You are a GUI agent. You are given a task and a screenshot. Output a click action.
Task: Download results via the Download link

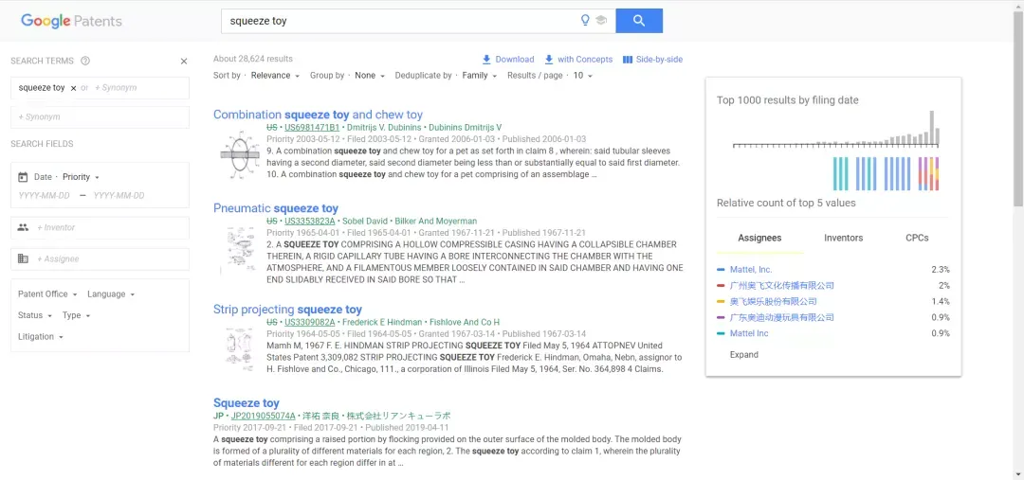coord(508,60)
